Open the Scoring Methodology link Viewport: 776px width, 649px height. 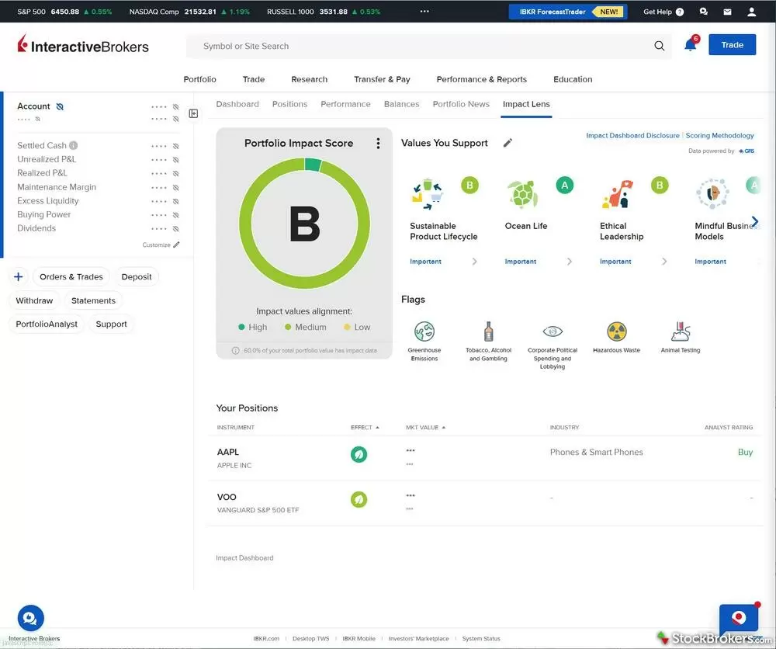tap(719, 135)
